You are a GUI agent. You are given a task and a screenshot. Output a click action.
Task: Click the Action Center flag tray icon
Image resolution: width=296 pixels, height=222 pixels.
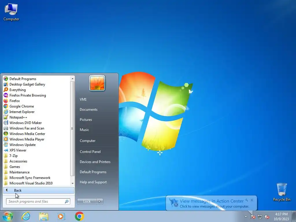(x=253, y=217)
